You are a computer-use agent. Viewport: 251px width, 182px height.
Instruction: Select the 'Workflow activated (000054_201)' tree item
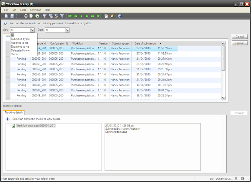(x=36, y=126)
